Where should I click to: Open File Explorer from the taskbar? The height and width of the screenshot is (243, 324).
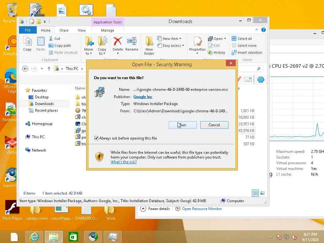54,236
